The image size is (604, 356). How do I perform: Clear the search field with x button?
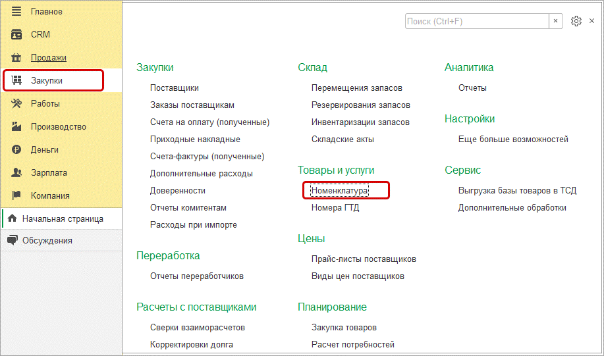click(x=555, y=21)
